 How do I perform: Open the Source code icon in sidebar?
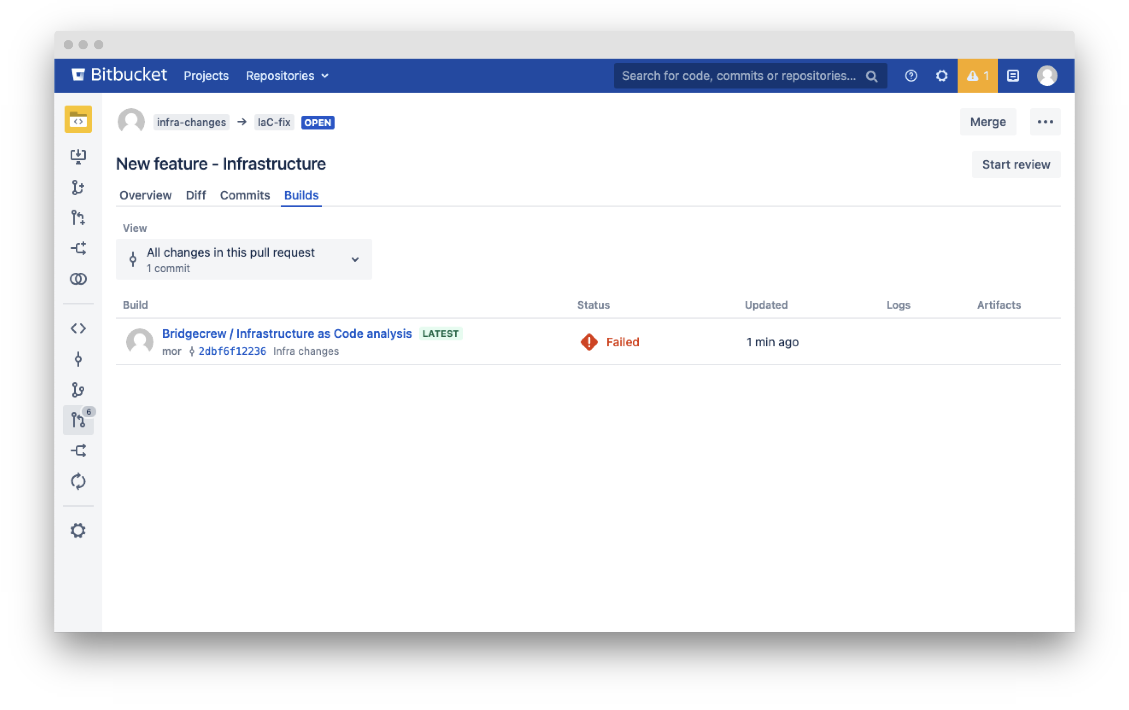pyautogui.click(x=78, y=328)
